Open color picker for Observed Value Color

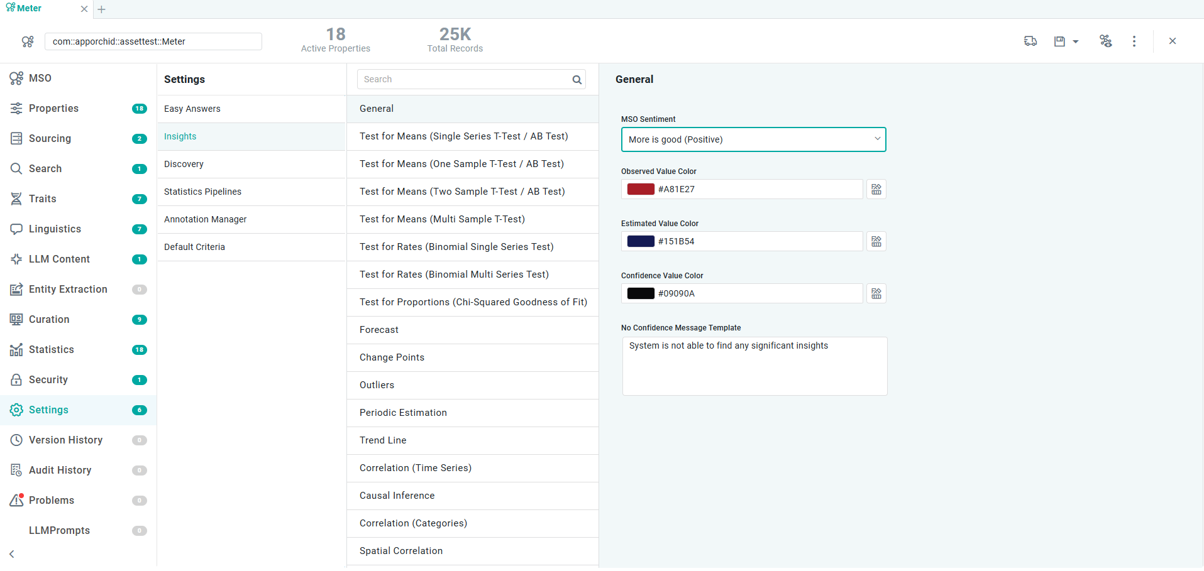(876, 190)
